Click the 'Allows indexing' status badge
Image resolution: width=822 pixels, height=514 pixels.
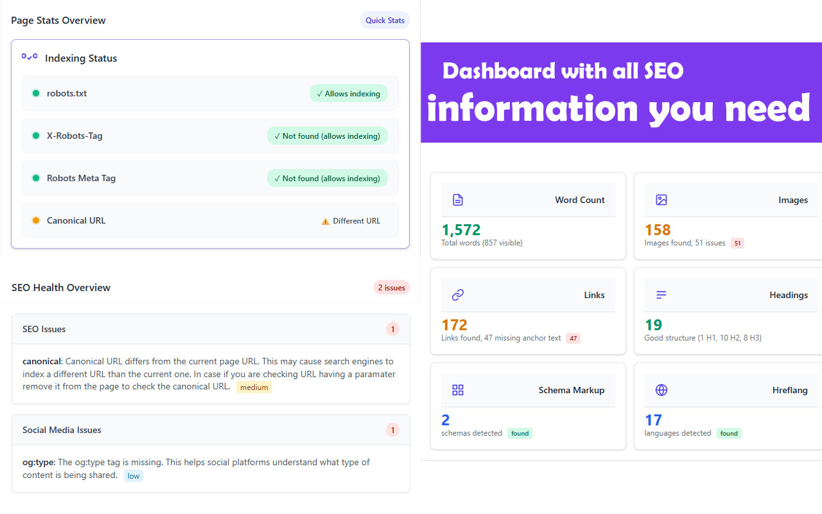348,94
